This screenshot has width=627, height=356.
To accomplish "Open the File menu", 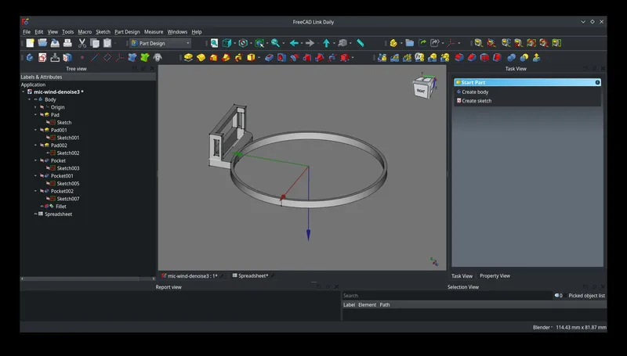I will (x=27, y=32).
